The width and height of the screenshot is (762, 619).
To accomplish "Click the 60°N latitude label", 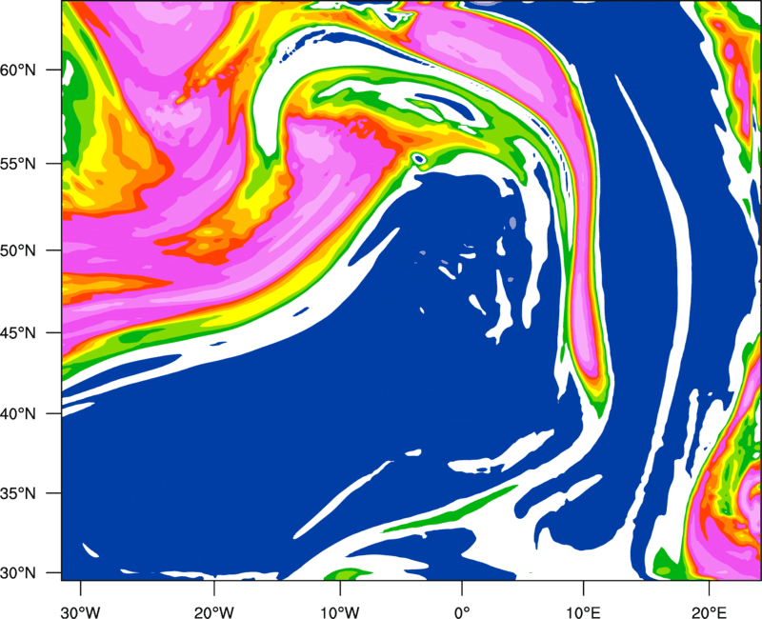I will click(x=18, y=70).
